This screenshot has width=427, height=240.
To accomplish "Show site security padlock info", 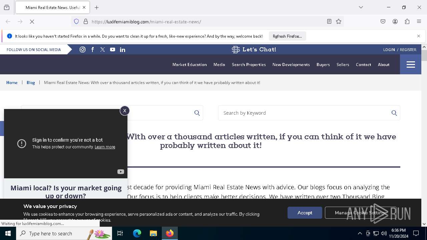I will 86,22.
